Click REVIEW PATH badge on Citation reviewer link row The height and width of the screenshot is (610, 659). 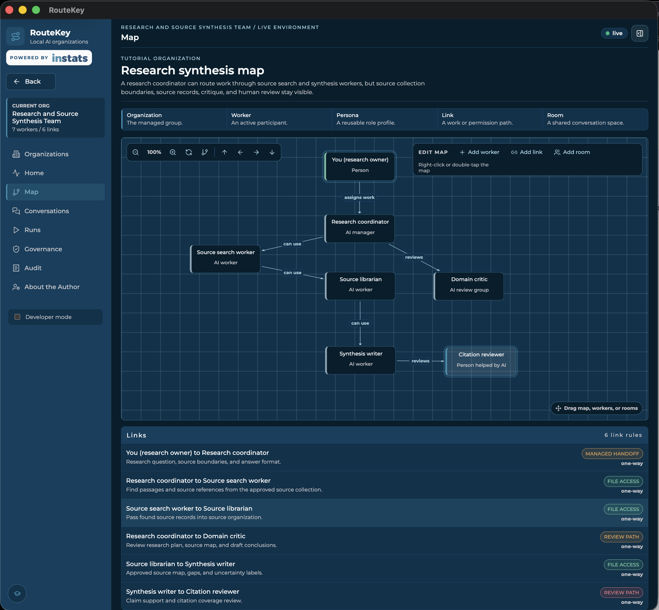pos(621,593)
